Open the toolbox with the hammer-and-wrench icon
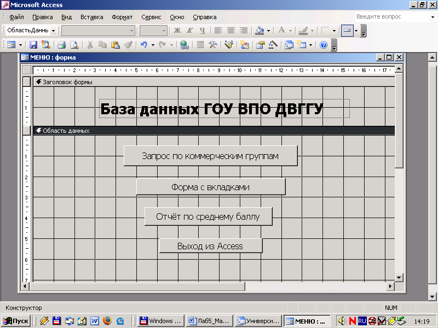 point(213,45)
